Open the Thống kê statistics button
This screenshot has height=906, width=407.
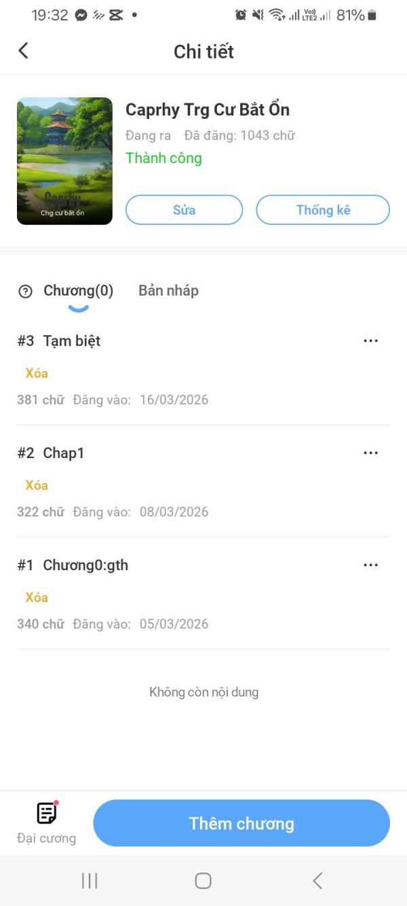click(x=323, y=210)
